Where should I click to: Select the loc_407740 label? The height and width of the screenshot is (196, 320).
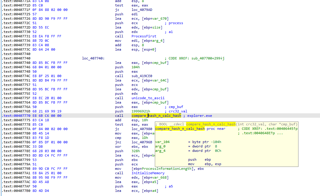click(x=93, y=58)
